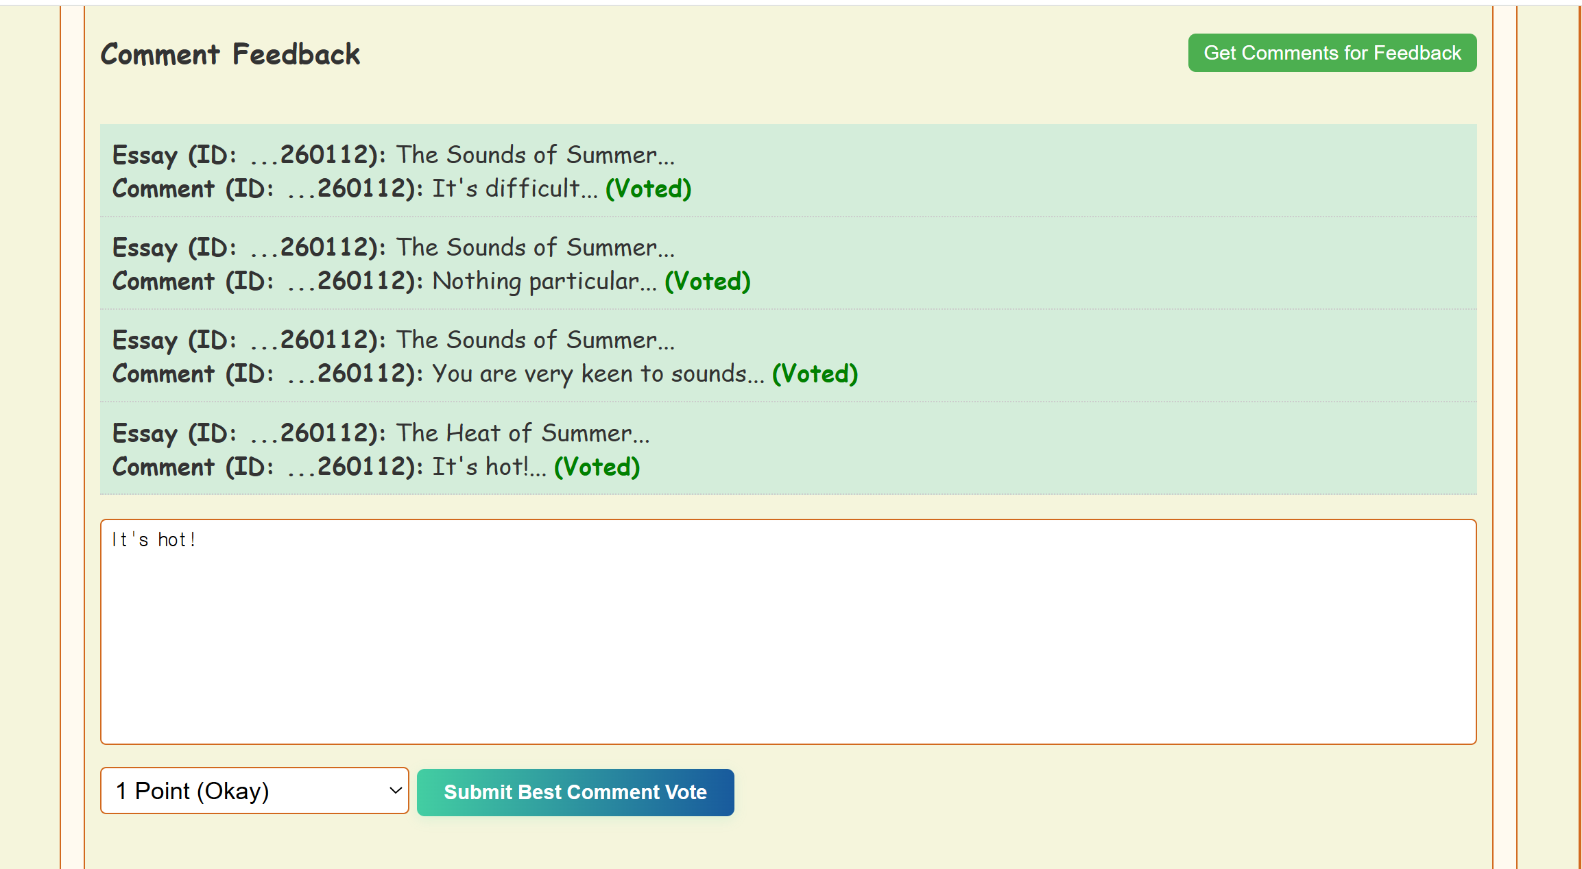Click the essay title above "Nothing particular..." comment

pyautogui.click(x=535, y=247)
